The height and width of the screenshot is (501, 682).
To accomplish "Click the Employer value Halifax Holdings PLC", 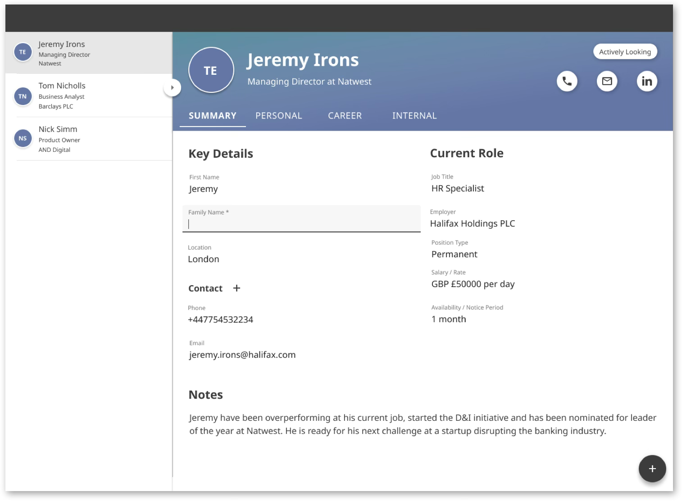I will point(473,223).
